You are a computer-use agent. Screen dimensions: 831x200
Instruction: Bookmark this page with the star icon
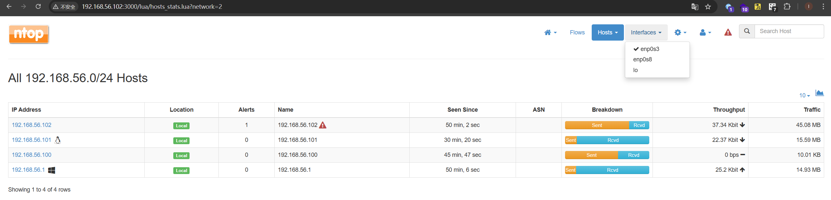[x=708, y=7]
